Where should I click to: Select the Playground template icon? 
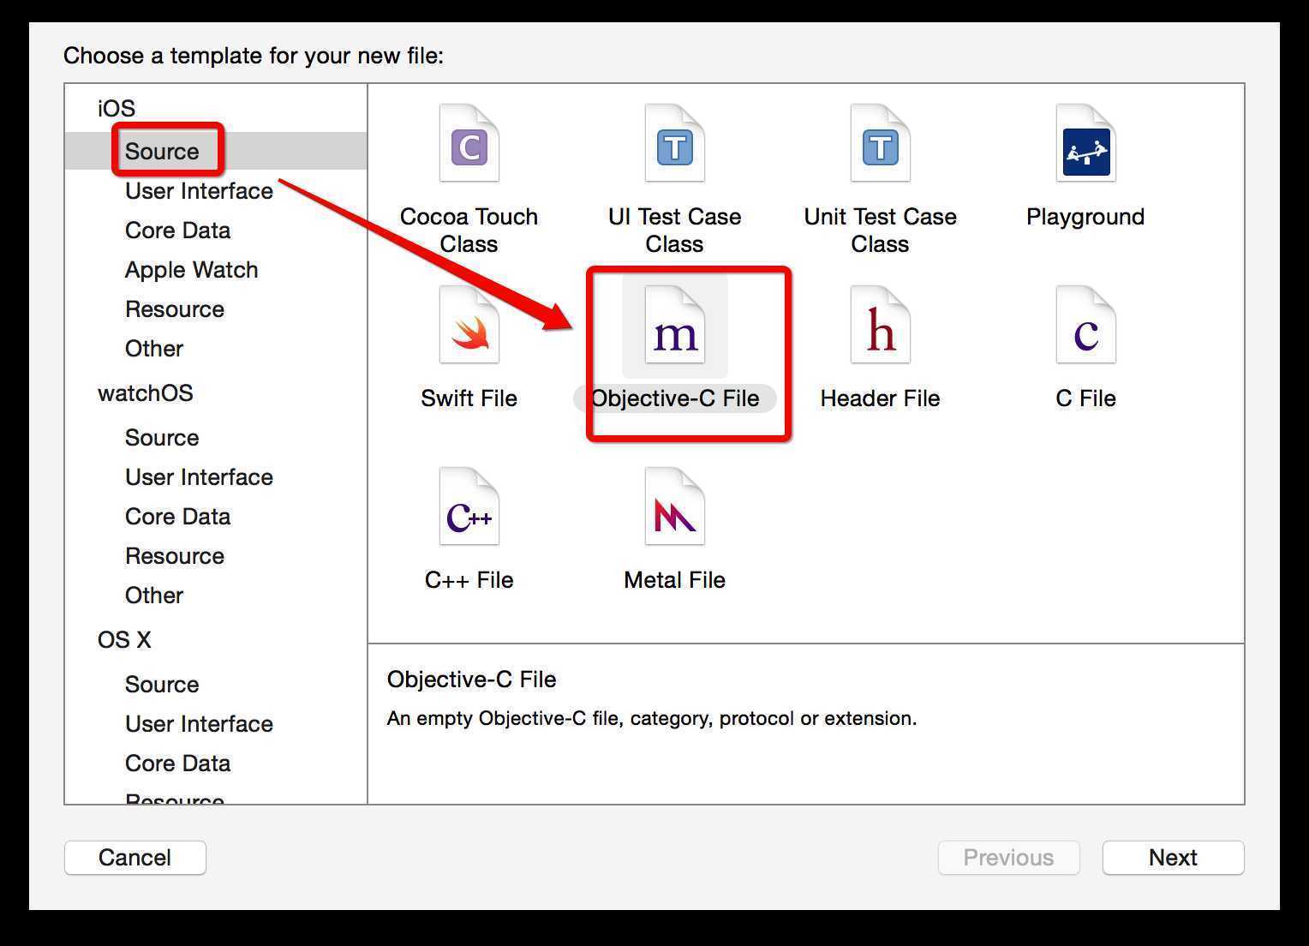pyautogui.click(x=1085, y=143)
